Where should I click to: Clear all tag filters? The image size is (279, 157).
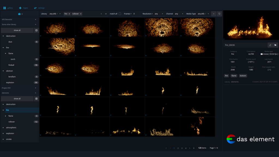(x=101, y=14)
